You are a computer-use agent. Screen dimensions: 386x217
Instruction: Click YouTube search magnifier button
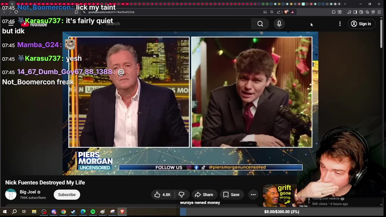(260, 24)
